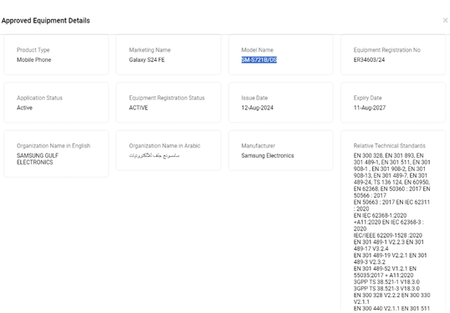Click the 'Organization Name in English' label
The image size is (450, 313).
[54, 146]
